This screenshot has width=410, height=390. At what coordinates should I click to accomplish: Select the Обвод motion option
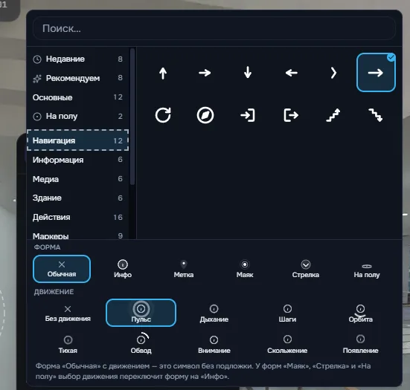(141, 344)
